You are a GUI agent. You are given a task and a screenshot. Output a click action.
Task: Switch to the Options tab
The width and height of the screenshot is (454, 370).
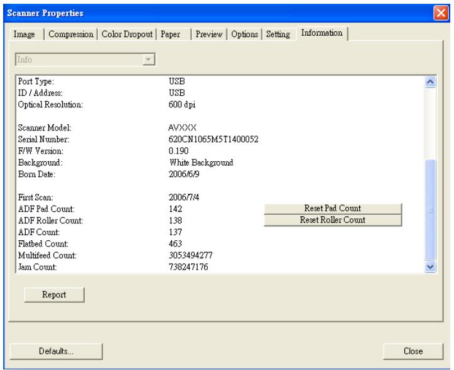(245, 34)
